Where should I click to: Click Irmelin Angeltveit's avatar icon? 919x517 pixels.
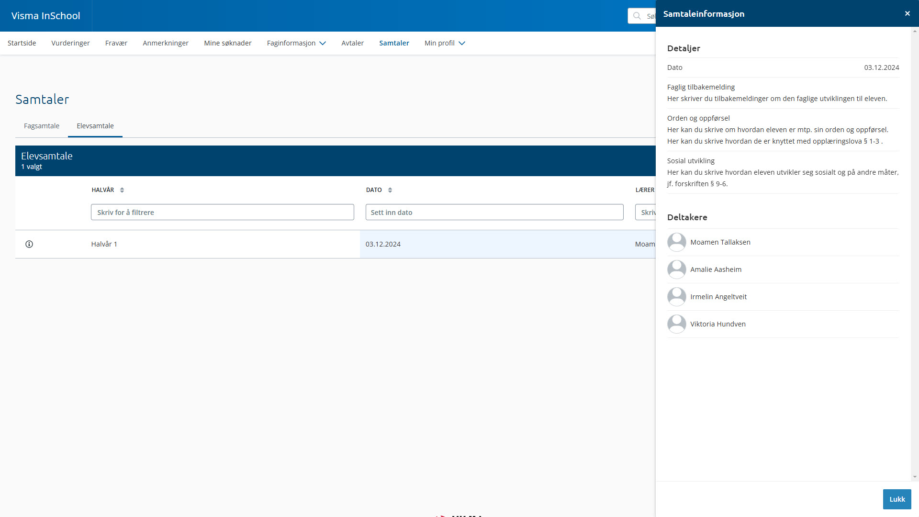click(676, 297)
